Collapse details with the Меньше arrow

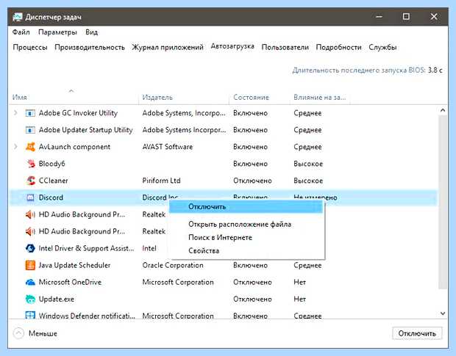(18, 333)
